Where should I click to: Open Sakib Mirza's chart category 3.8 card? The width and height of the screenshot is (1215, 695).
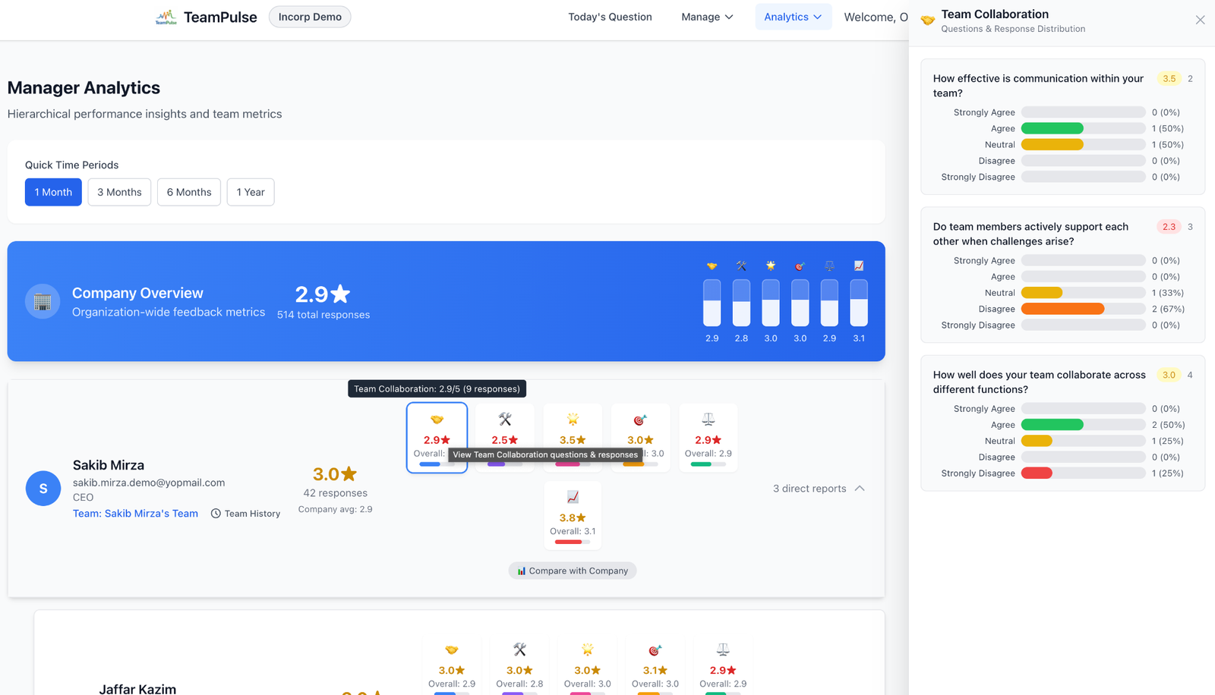(573, 516)
